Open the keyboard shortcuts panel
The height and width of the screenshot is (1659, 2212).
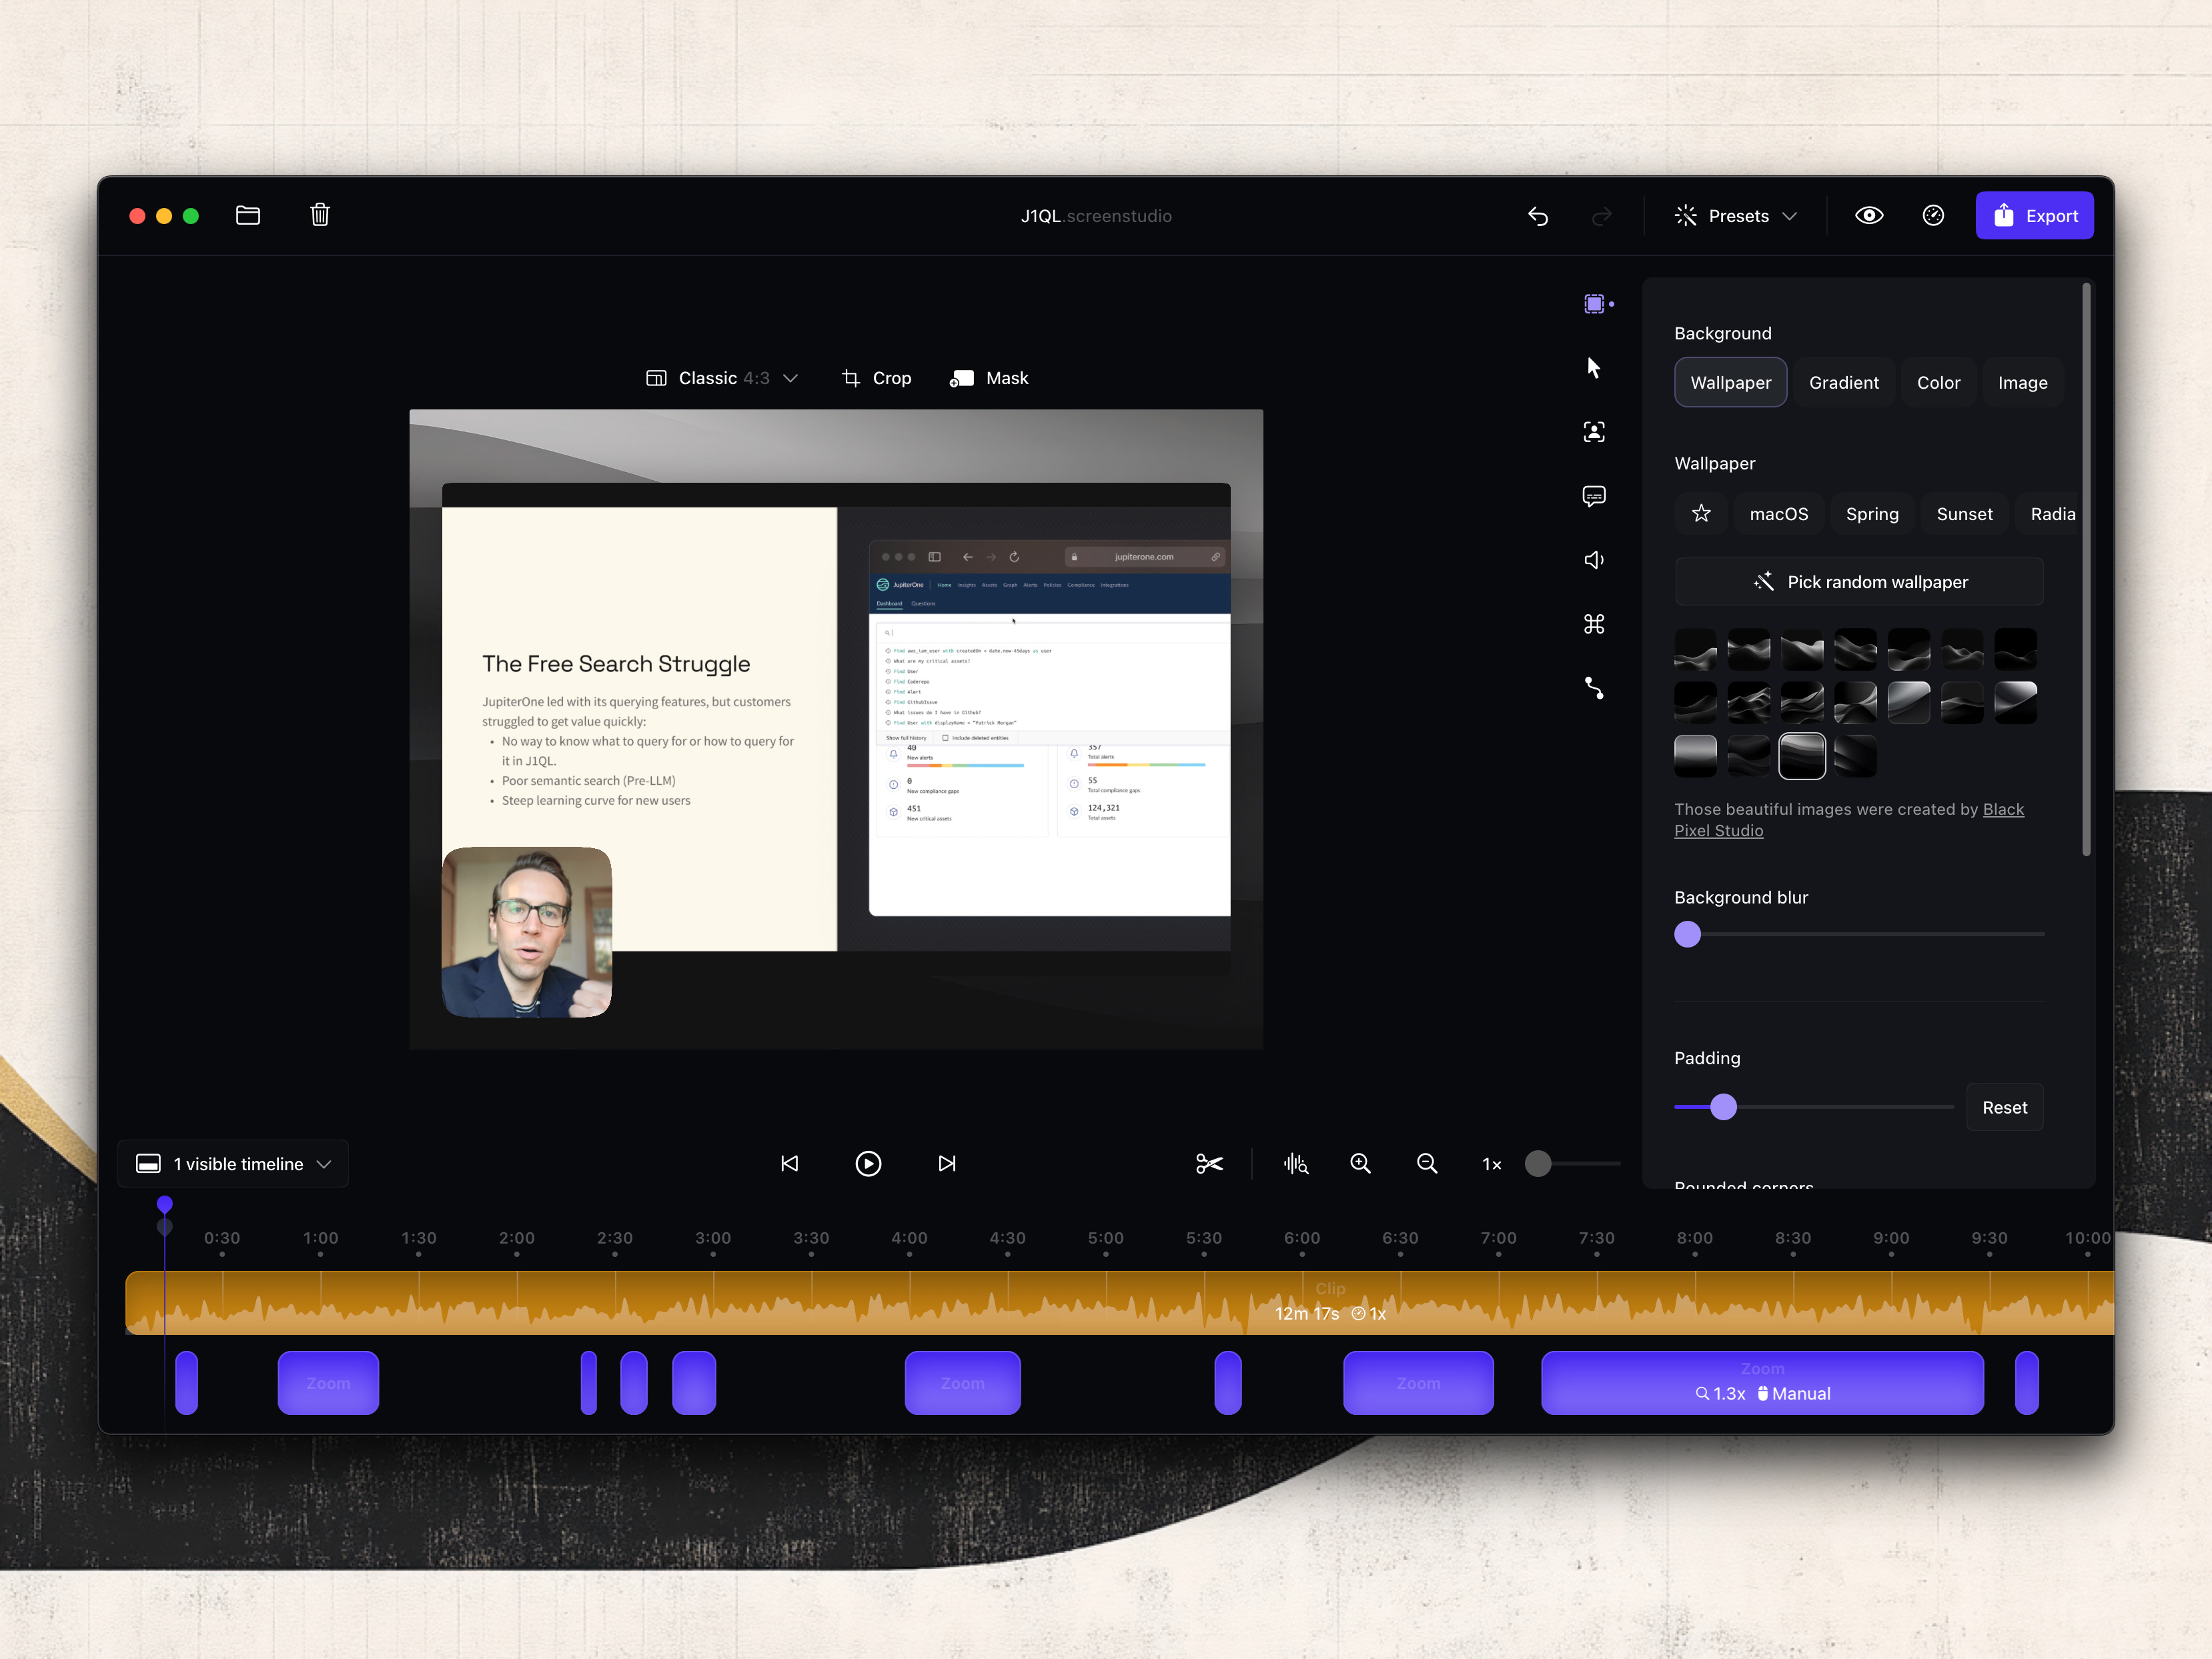pos(1594,625)
